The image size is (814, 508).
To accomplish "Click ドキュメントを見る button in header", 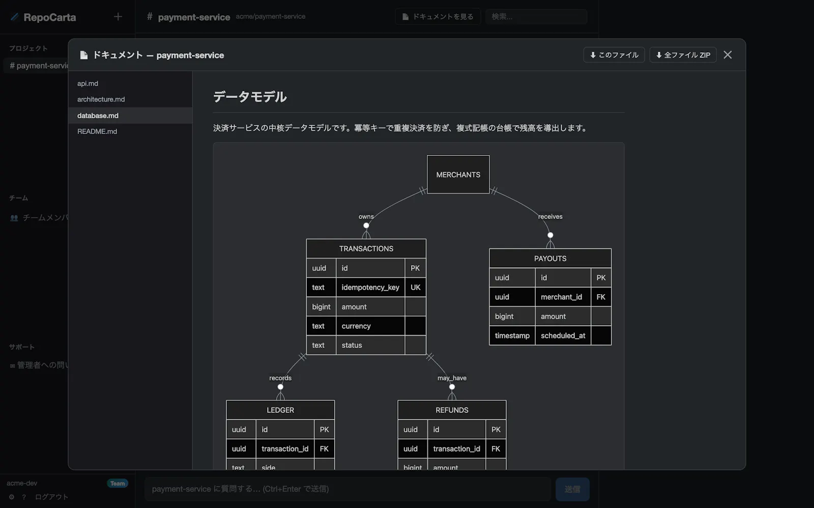I will 438,17.
